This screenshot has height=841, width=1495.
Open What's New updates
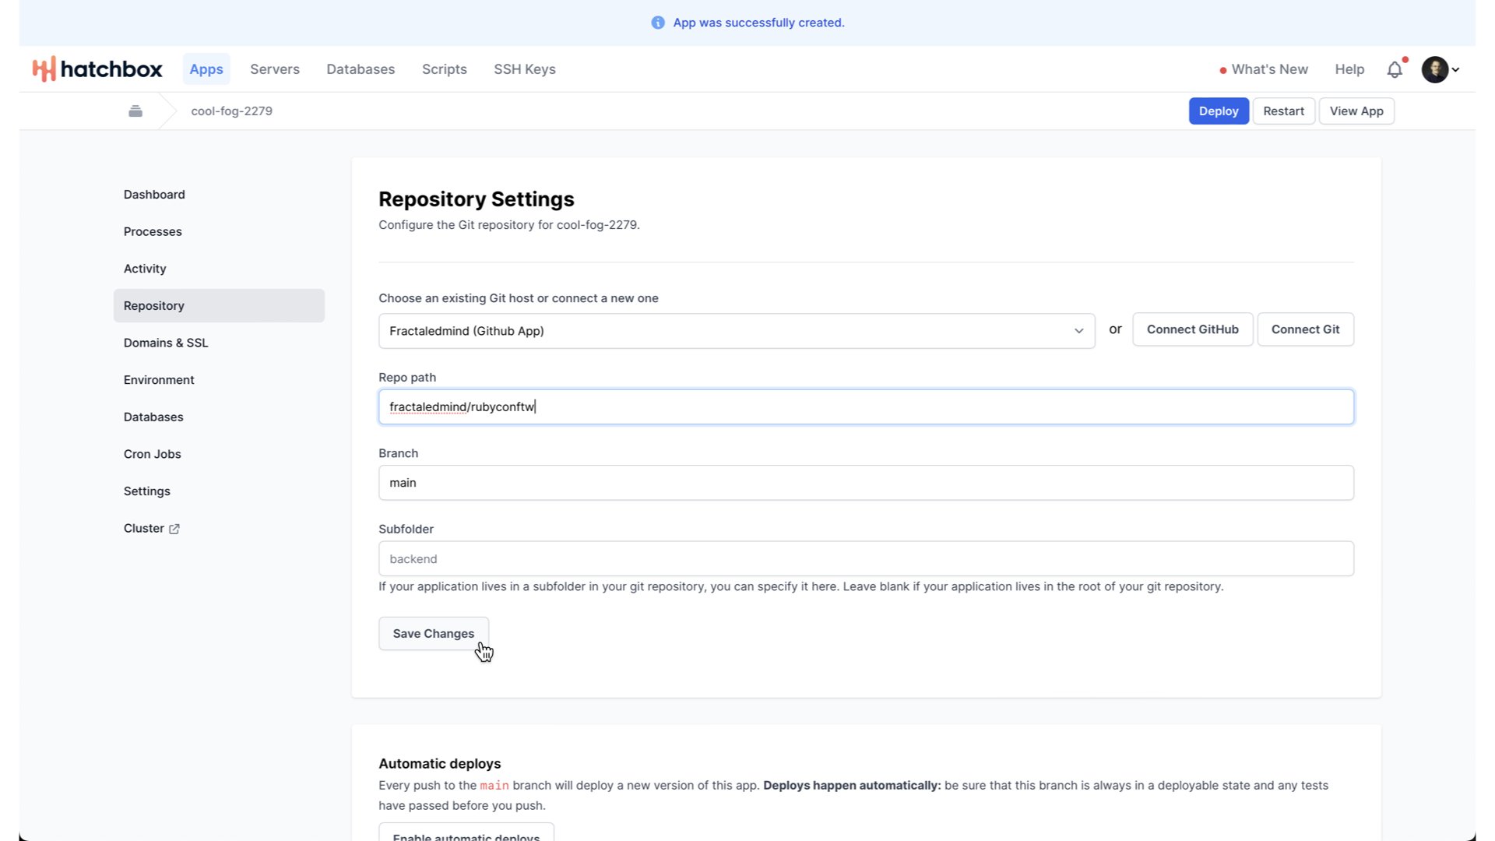[x=1268, y=69]
